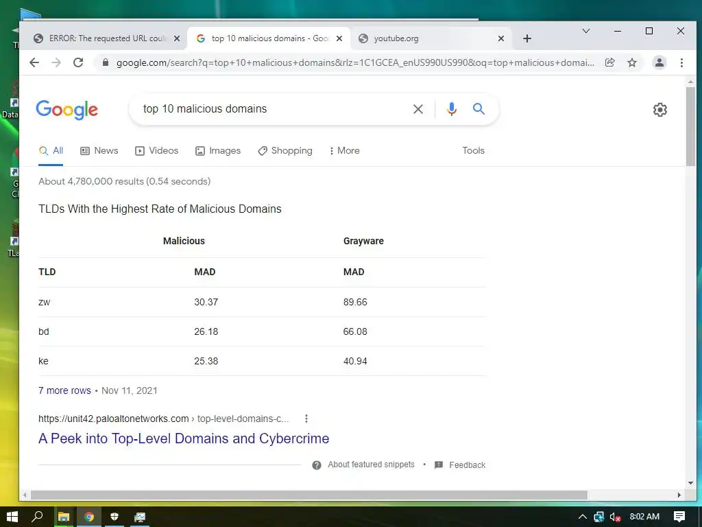This screenshot has height=527, width=702.
Task: Open Windows Security shield in taskbar
Action: [x=114, y=517]
